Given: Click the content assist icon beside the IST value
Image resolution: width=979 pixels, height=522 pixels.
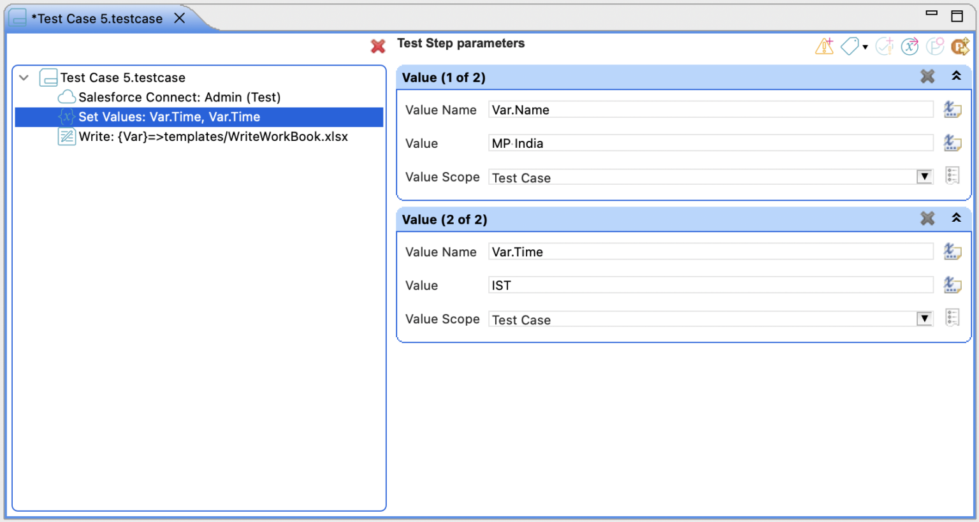Looking at the screenshot, I should 952,285.
